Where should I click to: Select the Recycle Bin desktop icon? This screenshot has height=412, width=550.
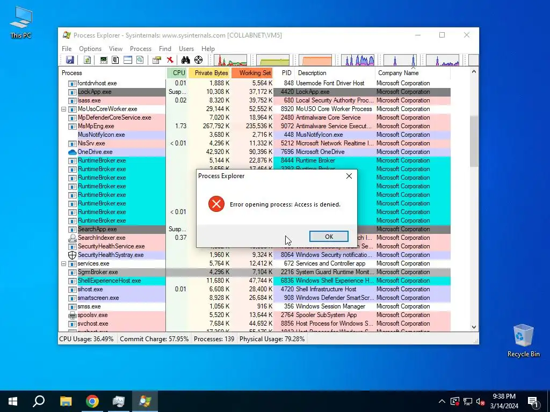point(523,341)
